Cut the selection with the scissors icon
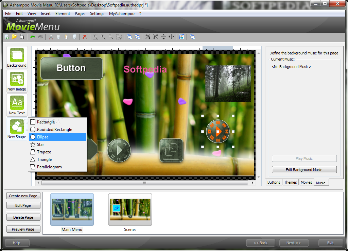The height and width of the screenshot is (251, 348). click(x=51, y=37)
